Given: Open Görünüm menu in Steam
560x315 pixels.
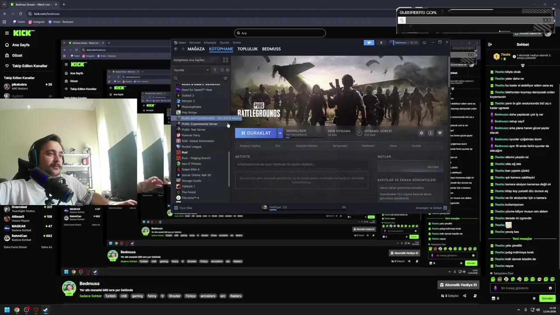Looking at the screenshot, I should point(195,42).
